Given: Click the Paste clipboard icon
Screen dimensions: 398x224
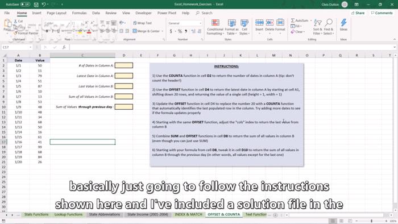Looking at the screenshot, I should (x=7, y=24).
